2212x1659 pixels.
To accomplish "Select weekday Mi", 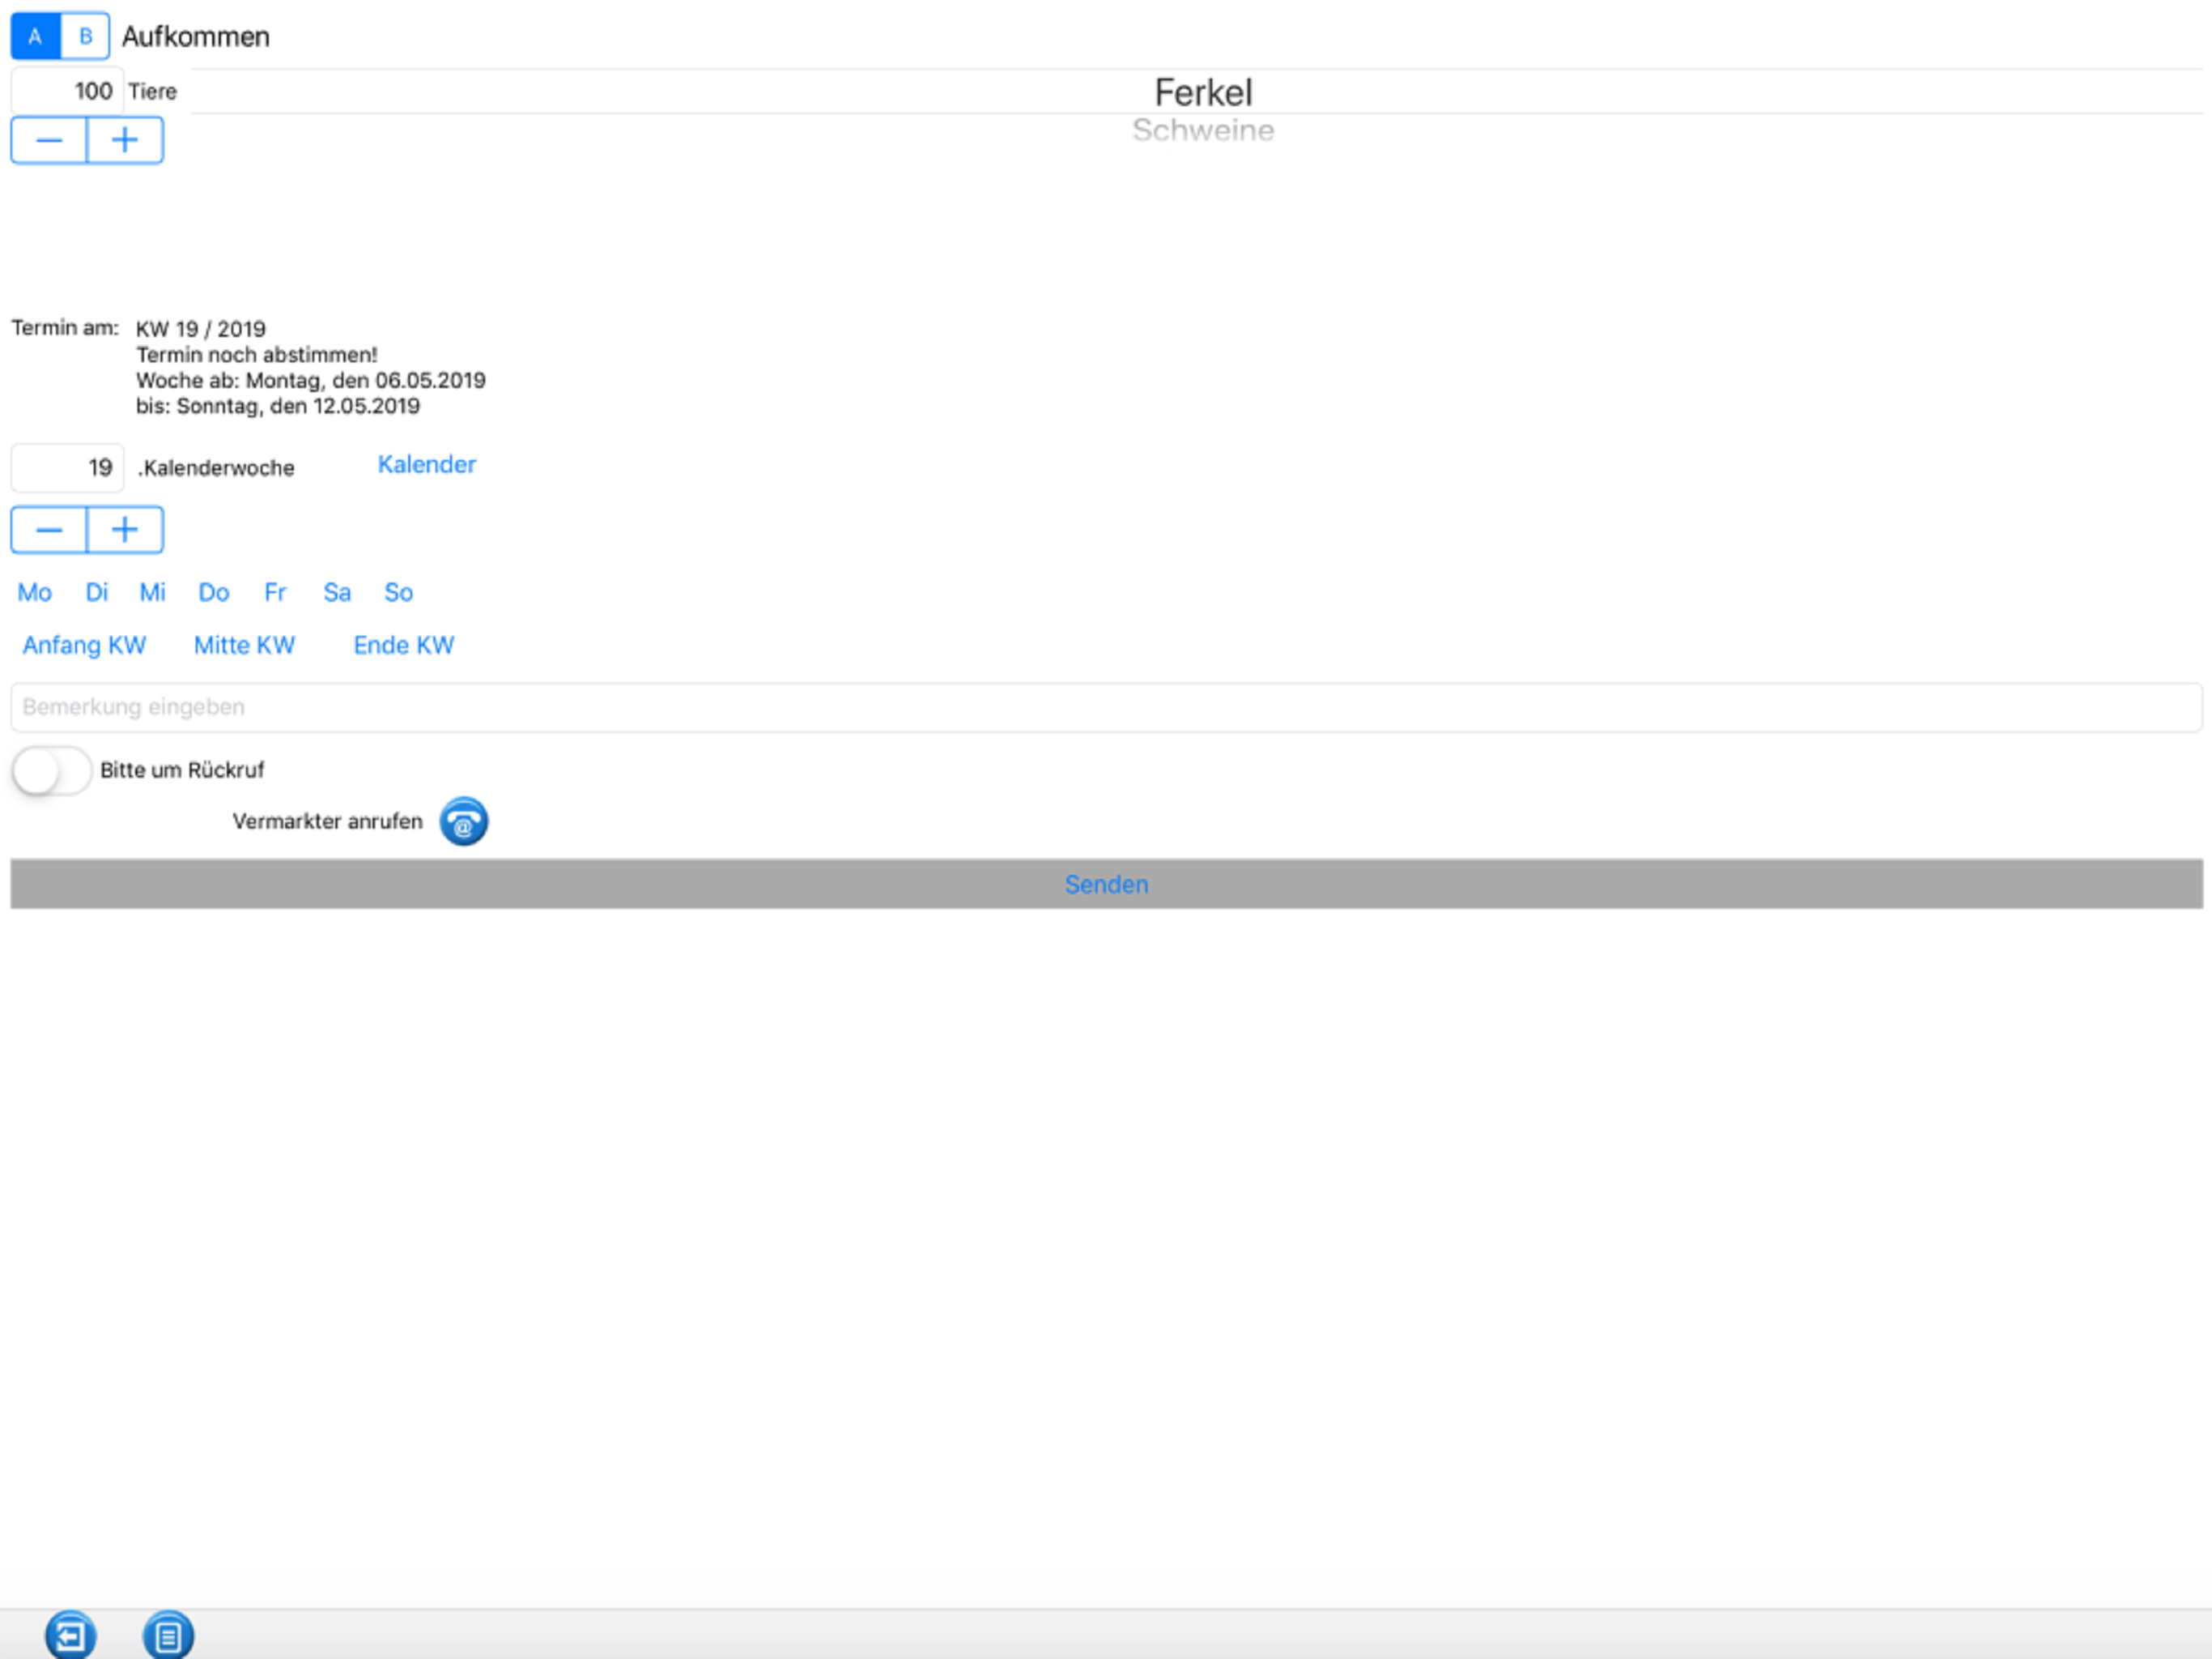I will 152,592.
